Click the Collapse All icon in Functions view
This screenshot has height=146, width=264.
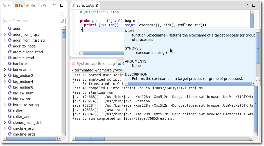pyautogui.click(x=62, y=14)
